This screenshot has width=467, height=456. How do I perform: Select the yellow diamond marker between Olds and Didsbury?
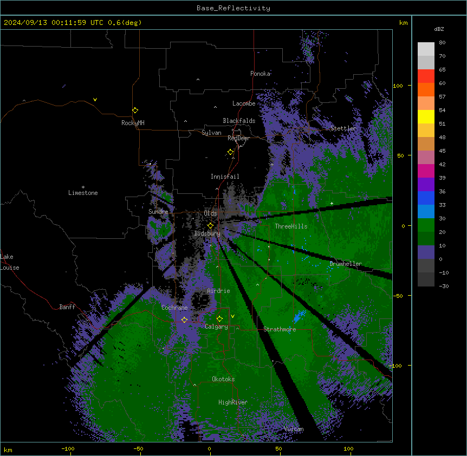point(210,226)
